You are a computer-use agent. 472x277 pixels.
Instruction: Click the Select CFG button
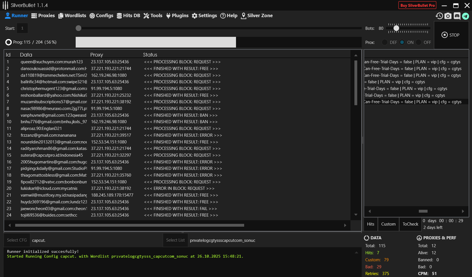click(17, 240)
